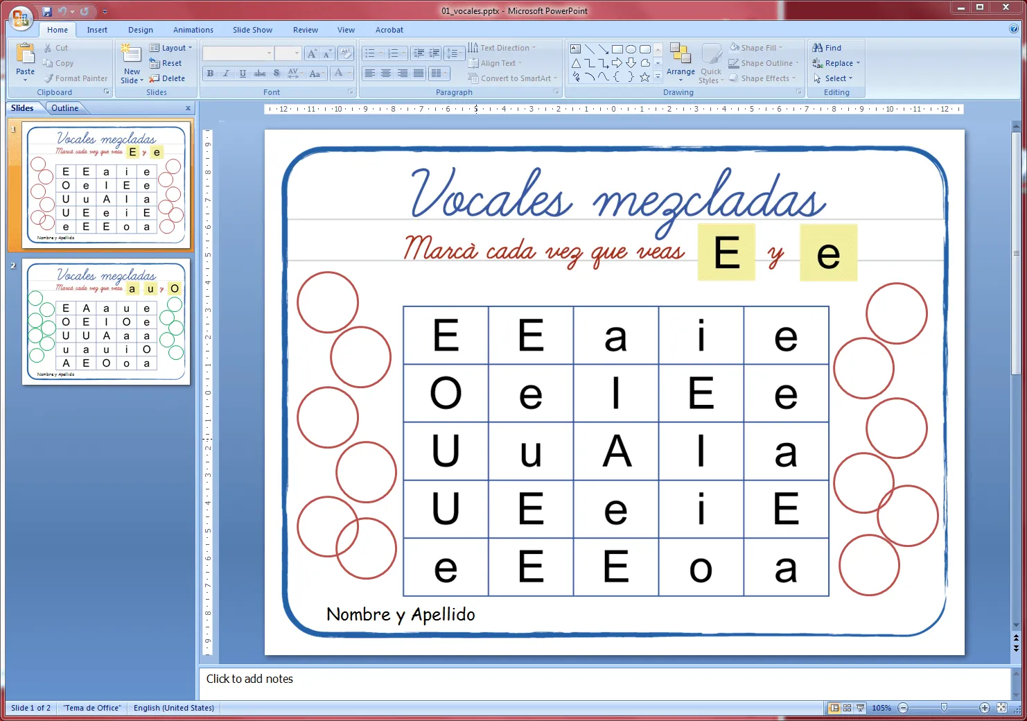Click the Redo icon in the Quick Access Toolbar
This screenshot has width=1027, height=721.
tap(84, 11)
